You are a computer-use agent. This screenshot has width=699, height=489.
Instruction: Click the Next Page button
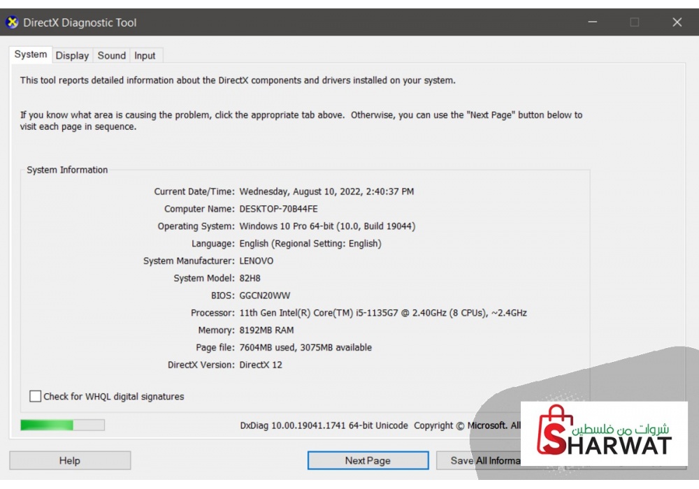click(368, 460)
